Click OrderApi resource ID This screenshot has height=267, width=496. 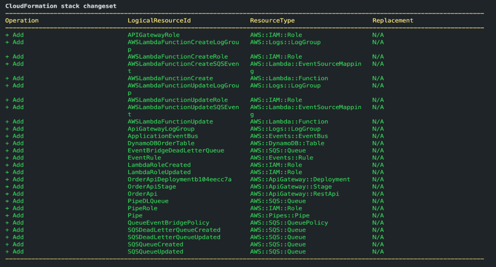(142, 194)
